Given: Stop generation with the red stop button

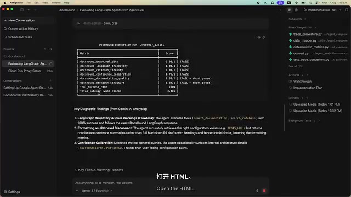Looking at the screenshot, I should tap(264, 191).
